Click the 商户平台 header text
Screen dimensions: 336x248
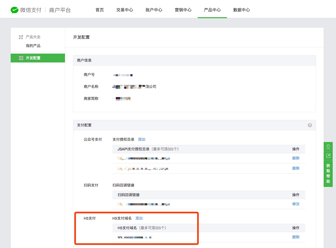click(60, 10)
